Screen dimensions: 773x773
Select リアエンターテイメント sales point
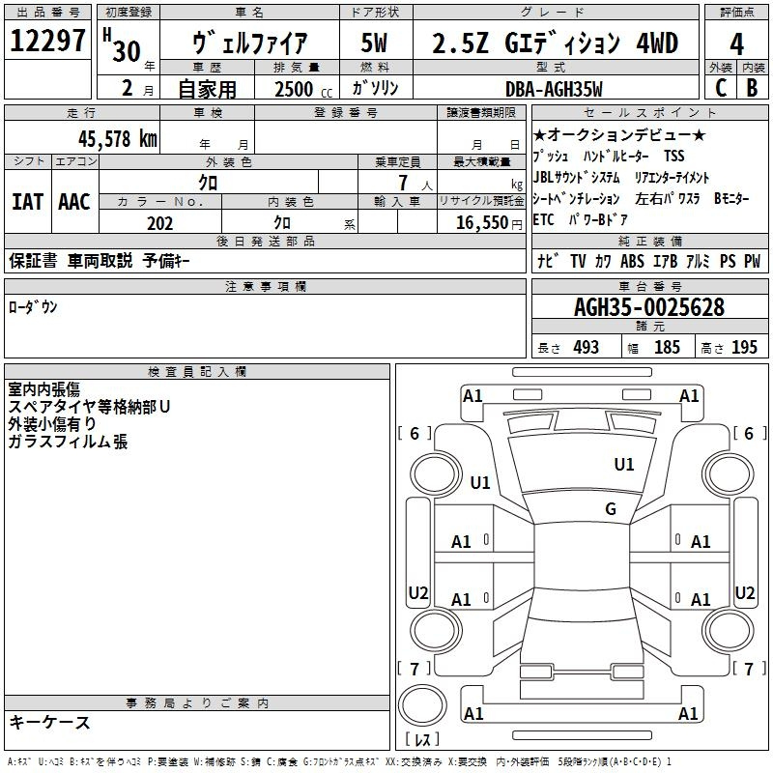672,178
